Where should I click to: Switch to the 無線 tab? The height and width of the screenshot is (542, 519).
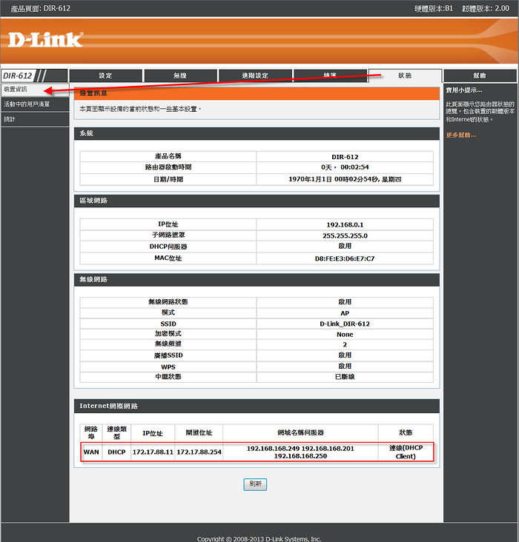click(x=180, y=76)
